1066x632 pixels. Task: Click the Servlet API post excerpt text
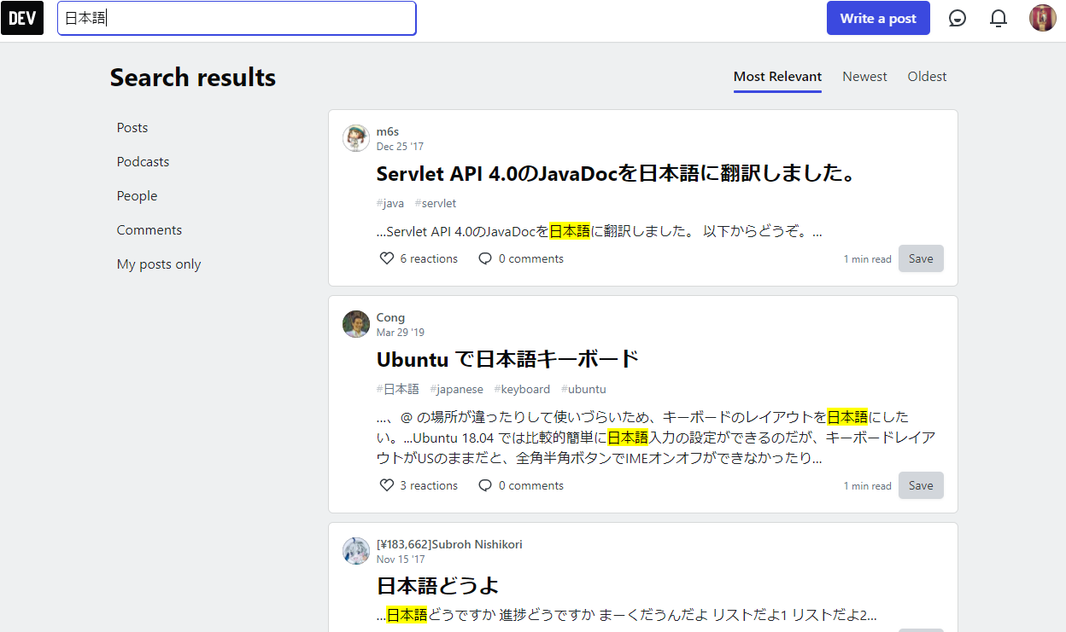(600, 231)
